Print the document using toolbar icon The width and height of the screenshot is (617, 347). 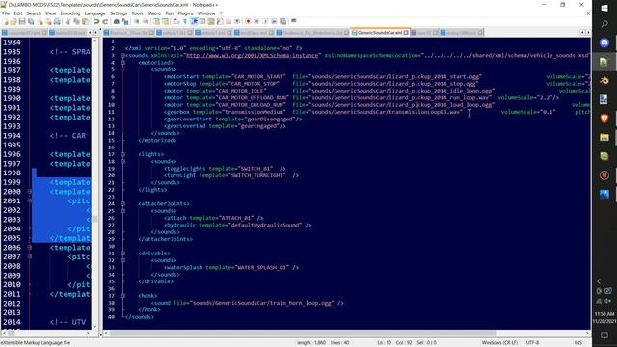tap(57, 21)
